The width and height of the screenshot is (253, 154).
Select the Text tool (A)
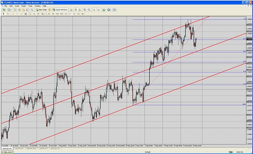click(34, 14)
